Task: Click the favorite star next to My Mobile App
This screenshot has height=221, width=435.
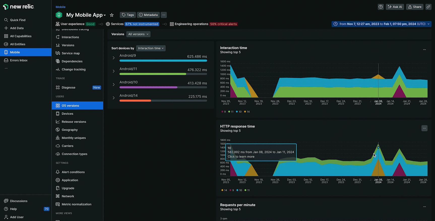Action: pyautogui.click(x=112, y=15)
